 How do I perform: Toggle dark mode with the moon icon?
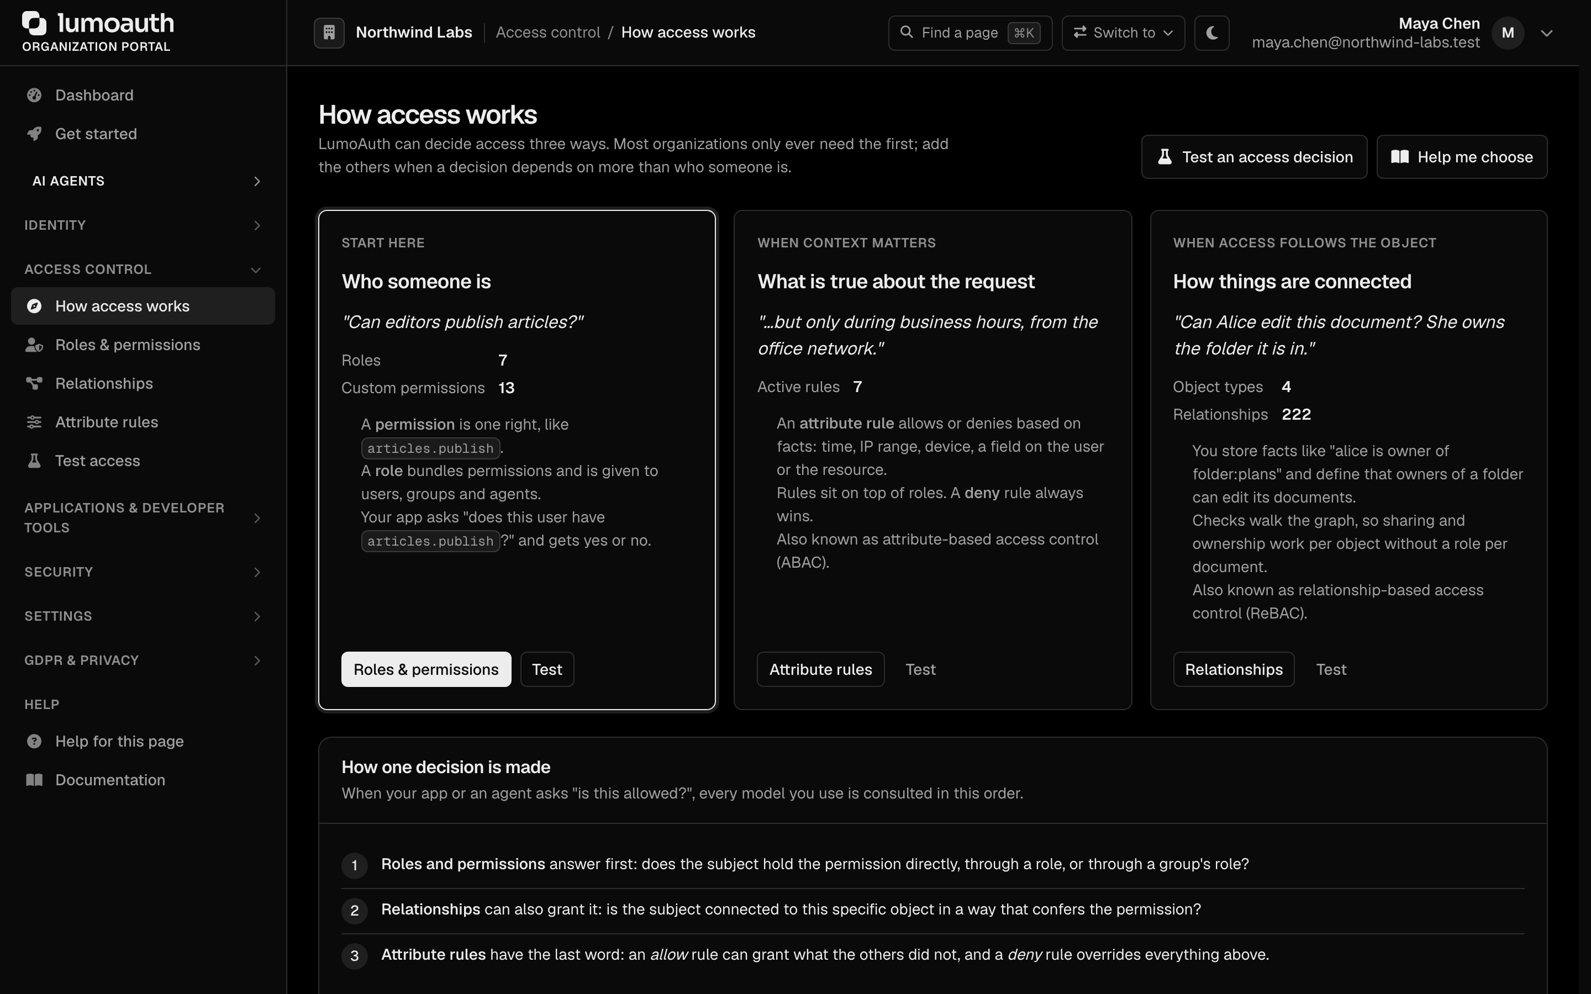click(1211, 32)
